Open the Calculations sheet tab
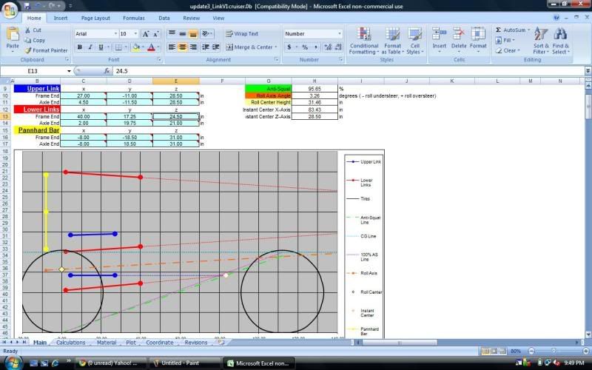The height and width of the screenshot is (370, 592). click(71, 343)
